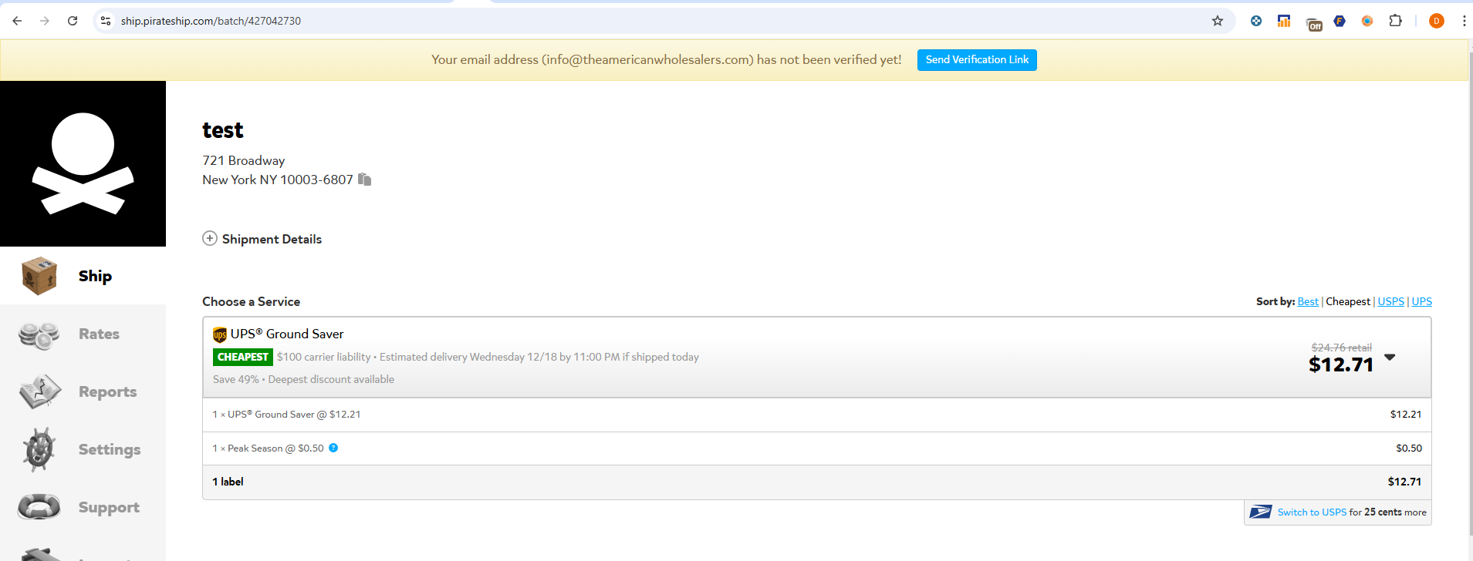Click the $12.71 amount in label total row

point(1404,482)
